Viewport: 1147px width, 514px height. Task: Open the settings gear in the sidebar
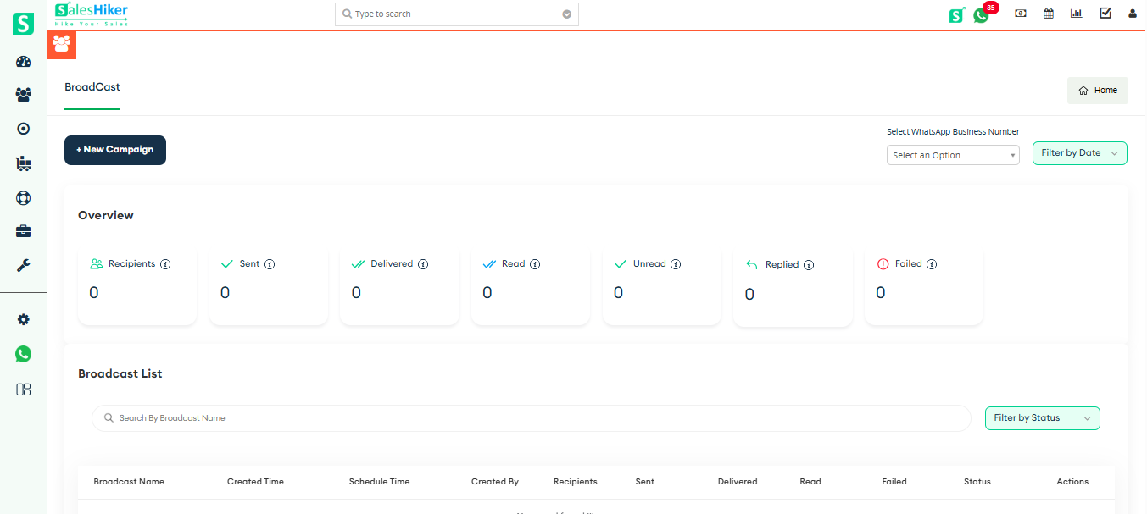23,319
